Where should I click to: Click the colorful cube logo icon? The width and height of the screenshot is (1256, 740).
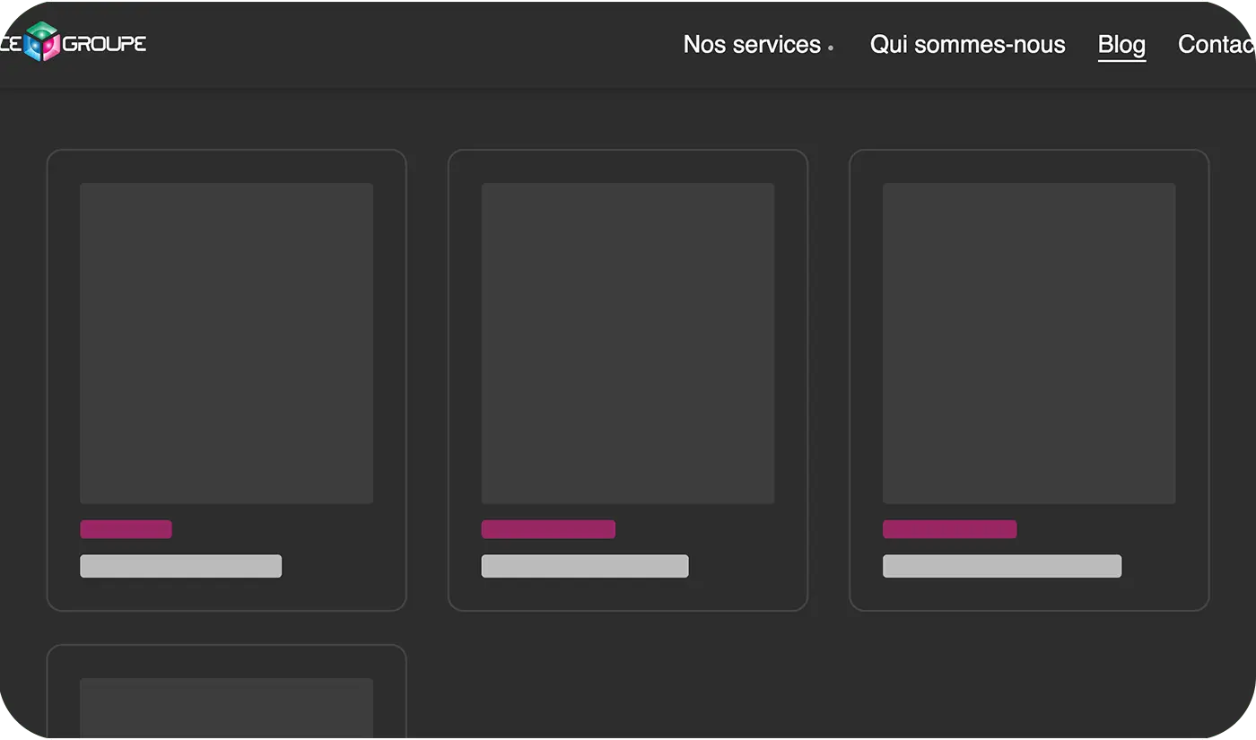(x=41, y=42)
